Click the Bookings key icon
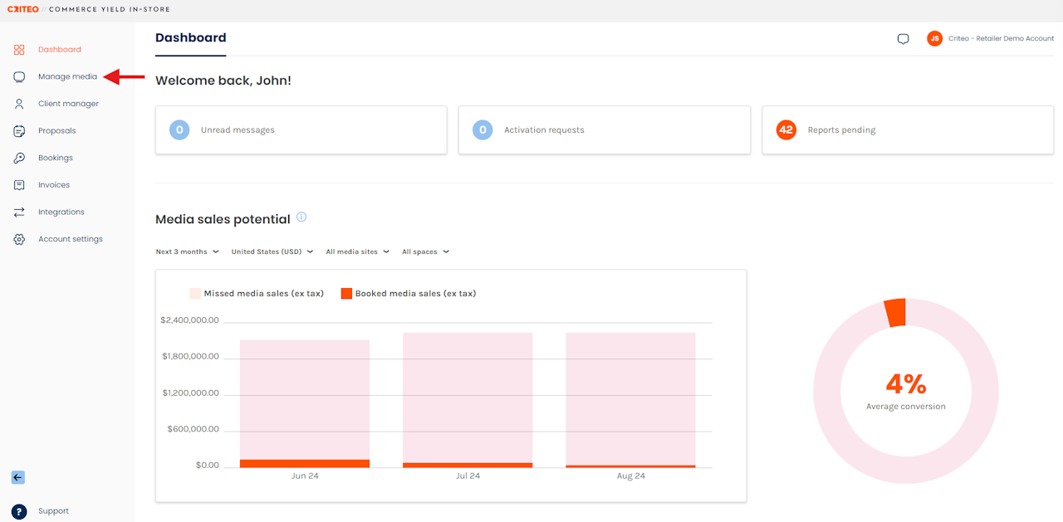 [x=19, y=158]
